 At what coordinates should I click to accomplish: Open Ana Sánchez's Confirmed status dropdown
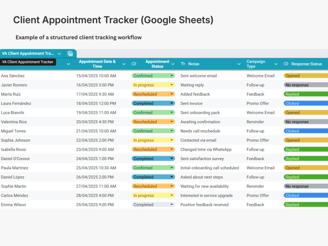coord(153,76)
